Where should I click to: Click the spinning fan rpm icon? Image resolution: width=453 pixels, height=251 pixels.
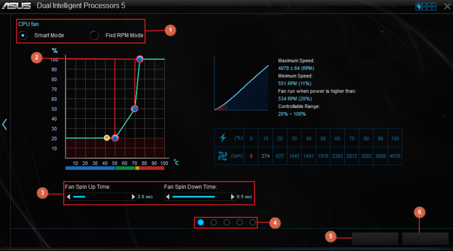(x=222, y=156)
